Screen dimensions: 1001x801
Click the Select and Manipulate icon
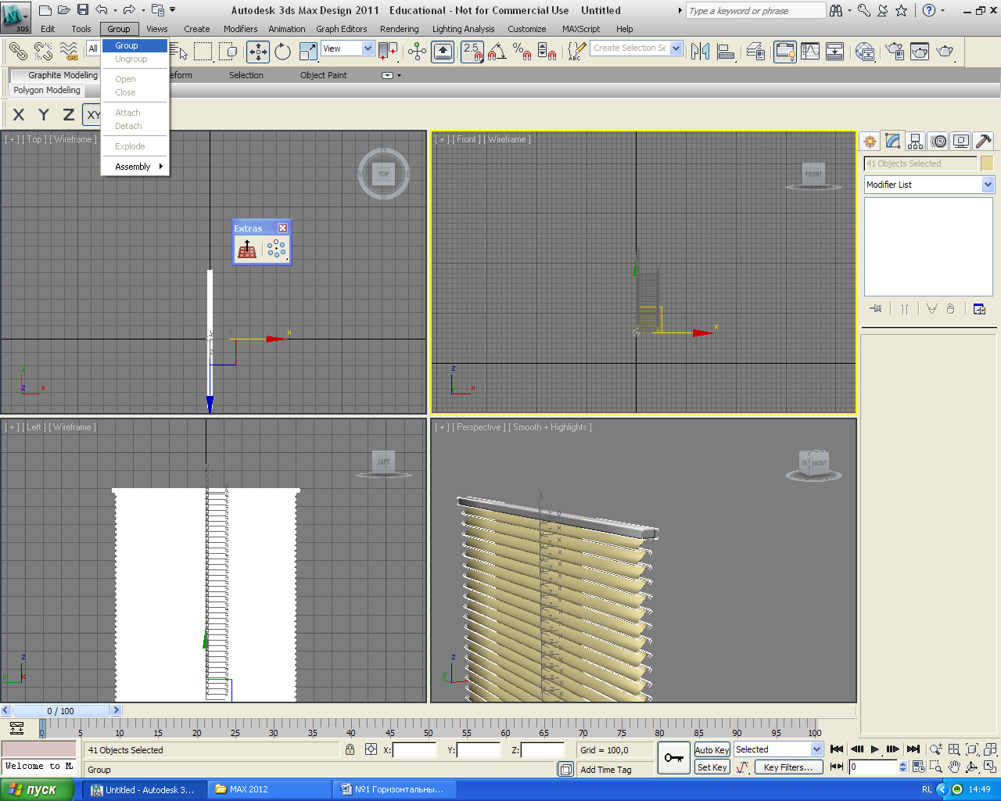click(417, 52)
